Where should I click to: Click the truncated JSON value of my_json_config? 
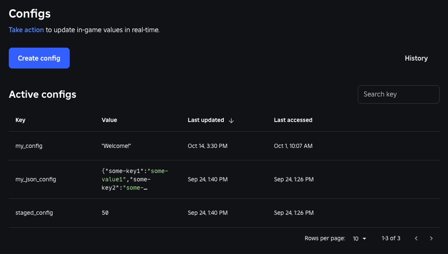pyautogui.click(x=134, y=179)
